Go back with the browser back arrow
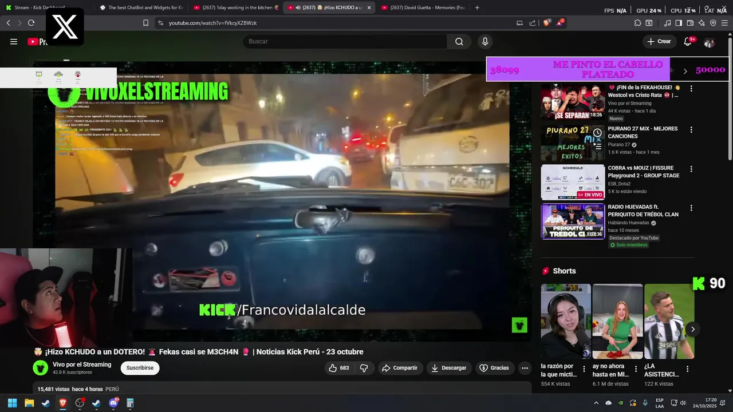The image size is (733, 412). point(8,23)
